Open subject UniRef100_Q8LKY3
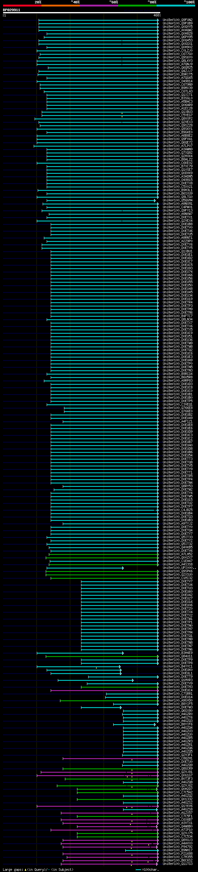This screenshot has height=872, width=198. 178,61
